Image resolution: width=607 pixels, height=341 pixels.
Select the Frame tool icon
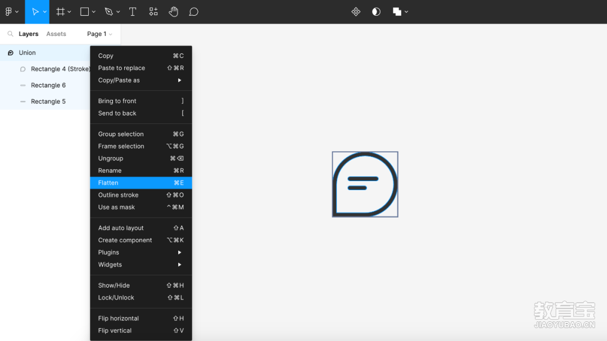click(x=60, y=12)
